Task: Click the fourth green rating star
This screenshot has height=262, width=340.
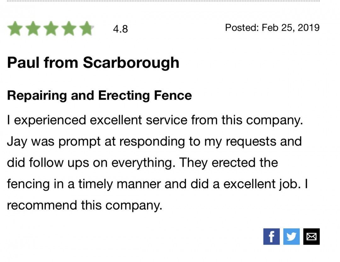Action: (x=69, y=28)
